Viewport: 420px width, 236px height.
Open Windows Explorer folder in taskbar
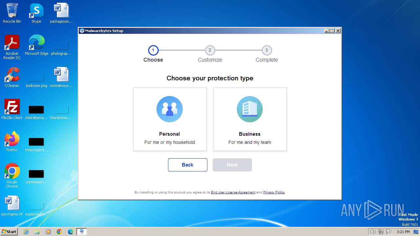pyautogui.click(x=37, y=232)
